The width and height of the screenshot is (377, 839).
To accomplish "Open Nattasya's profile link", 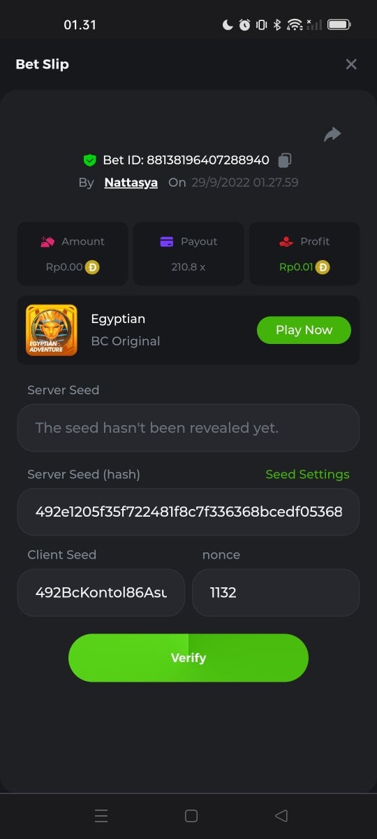I will point(131,182).
